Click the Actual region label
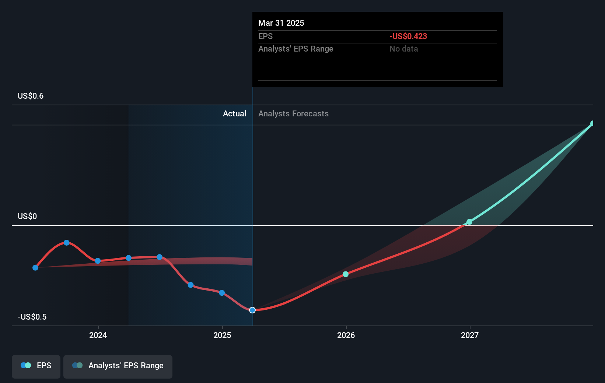Image resolution: width=605 pixels, height=383 pixels. click(x=234, y=114)
